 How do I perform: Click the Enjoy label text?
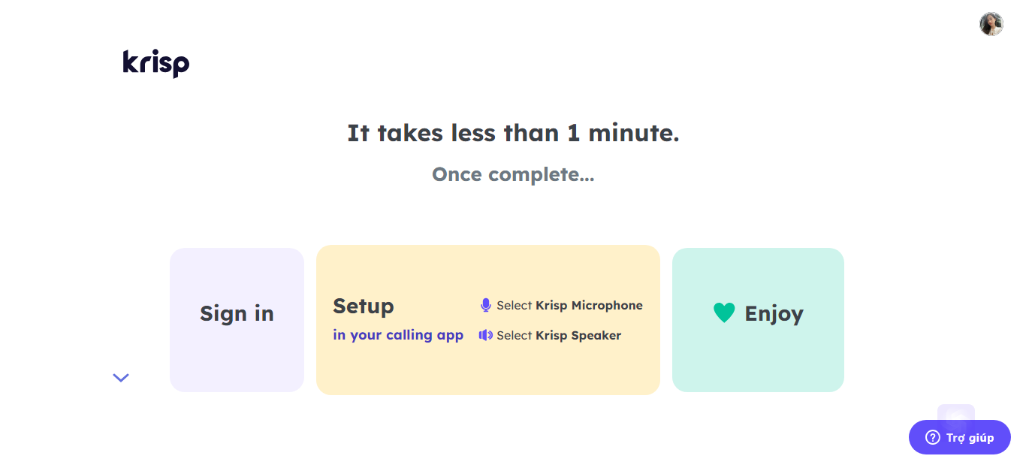(774, 313)
